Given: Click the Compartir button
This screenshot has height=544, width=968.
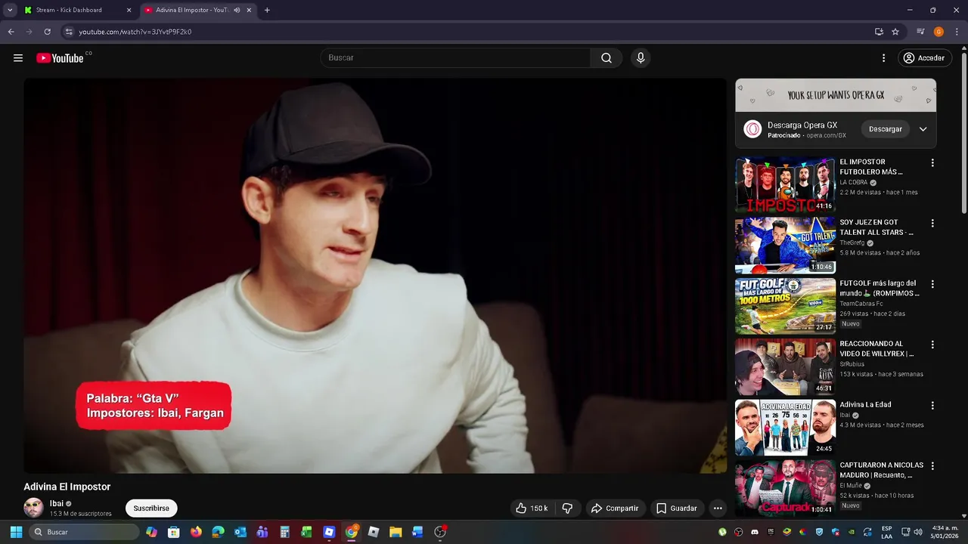Looking at the screenshot, I should point(615,508).
